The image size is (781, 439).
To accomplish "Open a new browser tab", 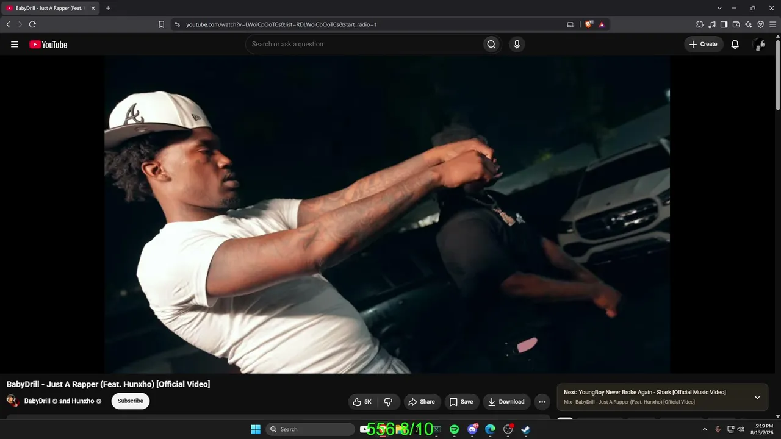I will coord(108,8).
